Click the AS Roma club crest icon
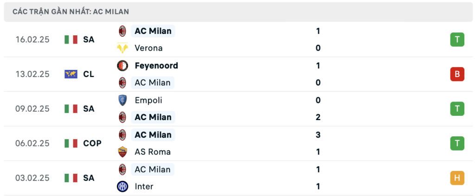 coord(122,152)
